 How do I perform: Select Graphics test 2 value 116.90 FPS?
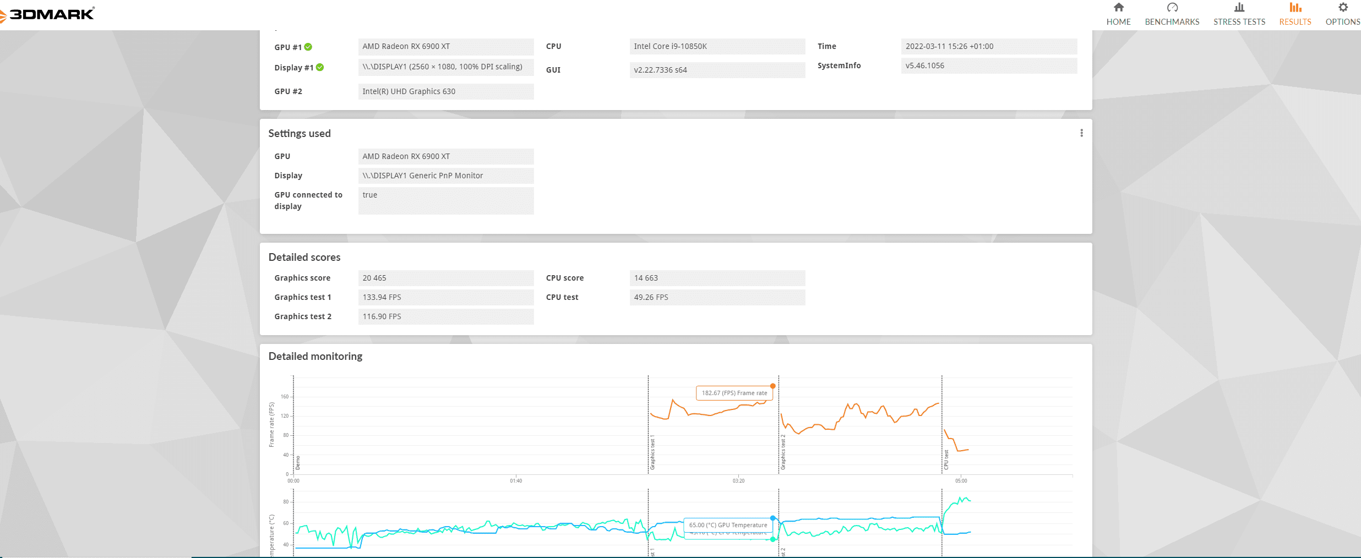[x=446, y=316]
